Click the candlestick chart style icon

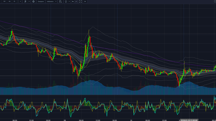25,1
